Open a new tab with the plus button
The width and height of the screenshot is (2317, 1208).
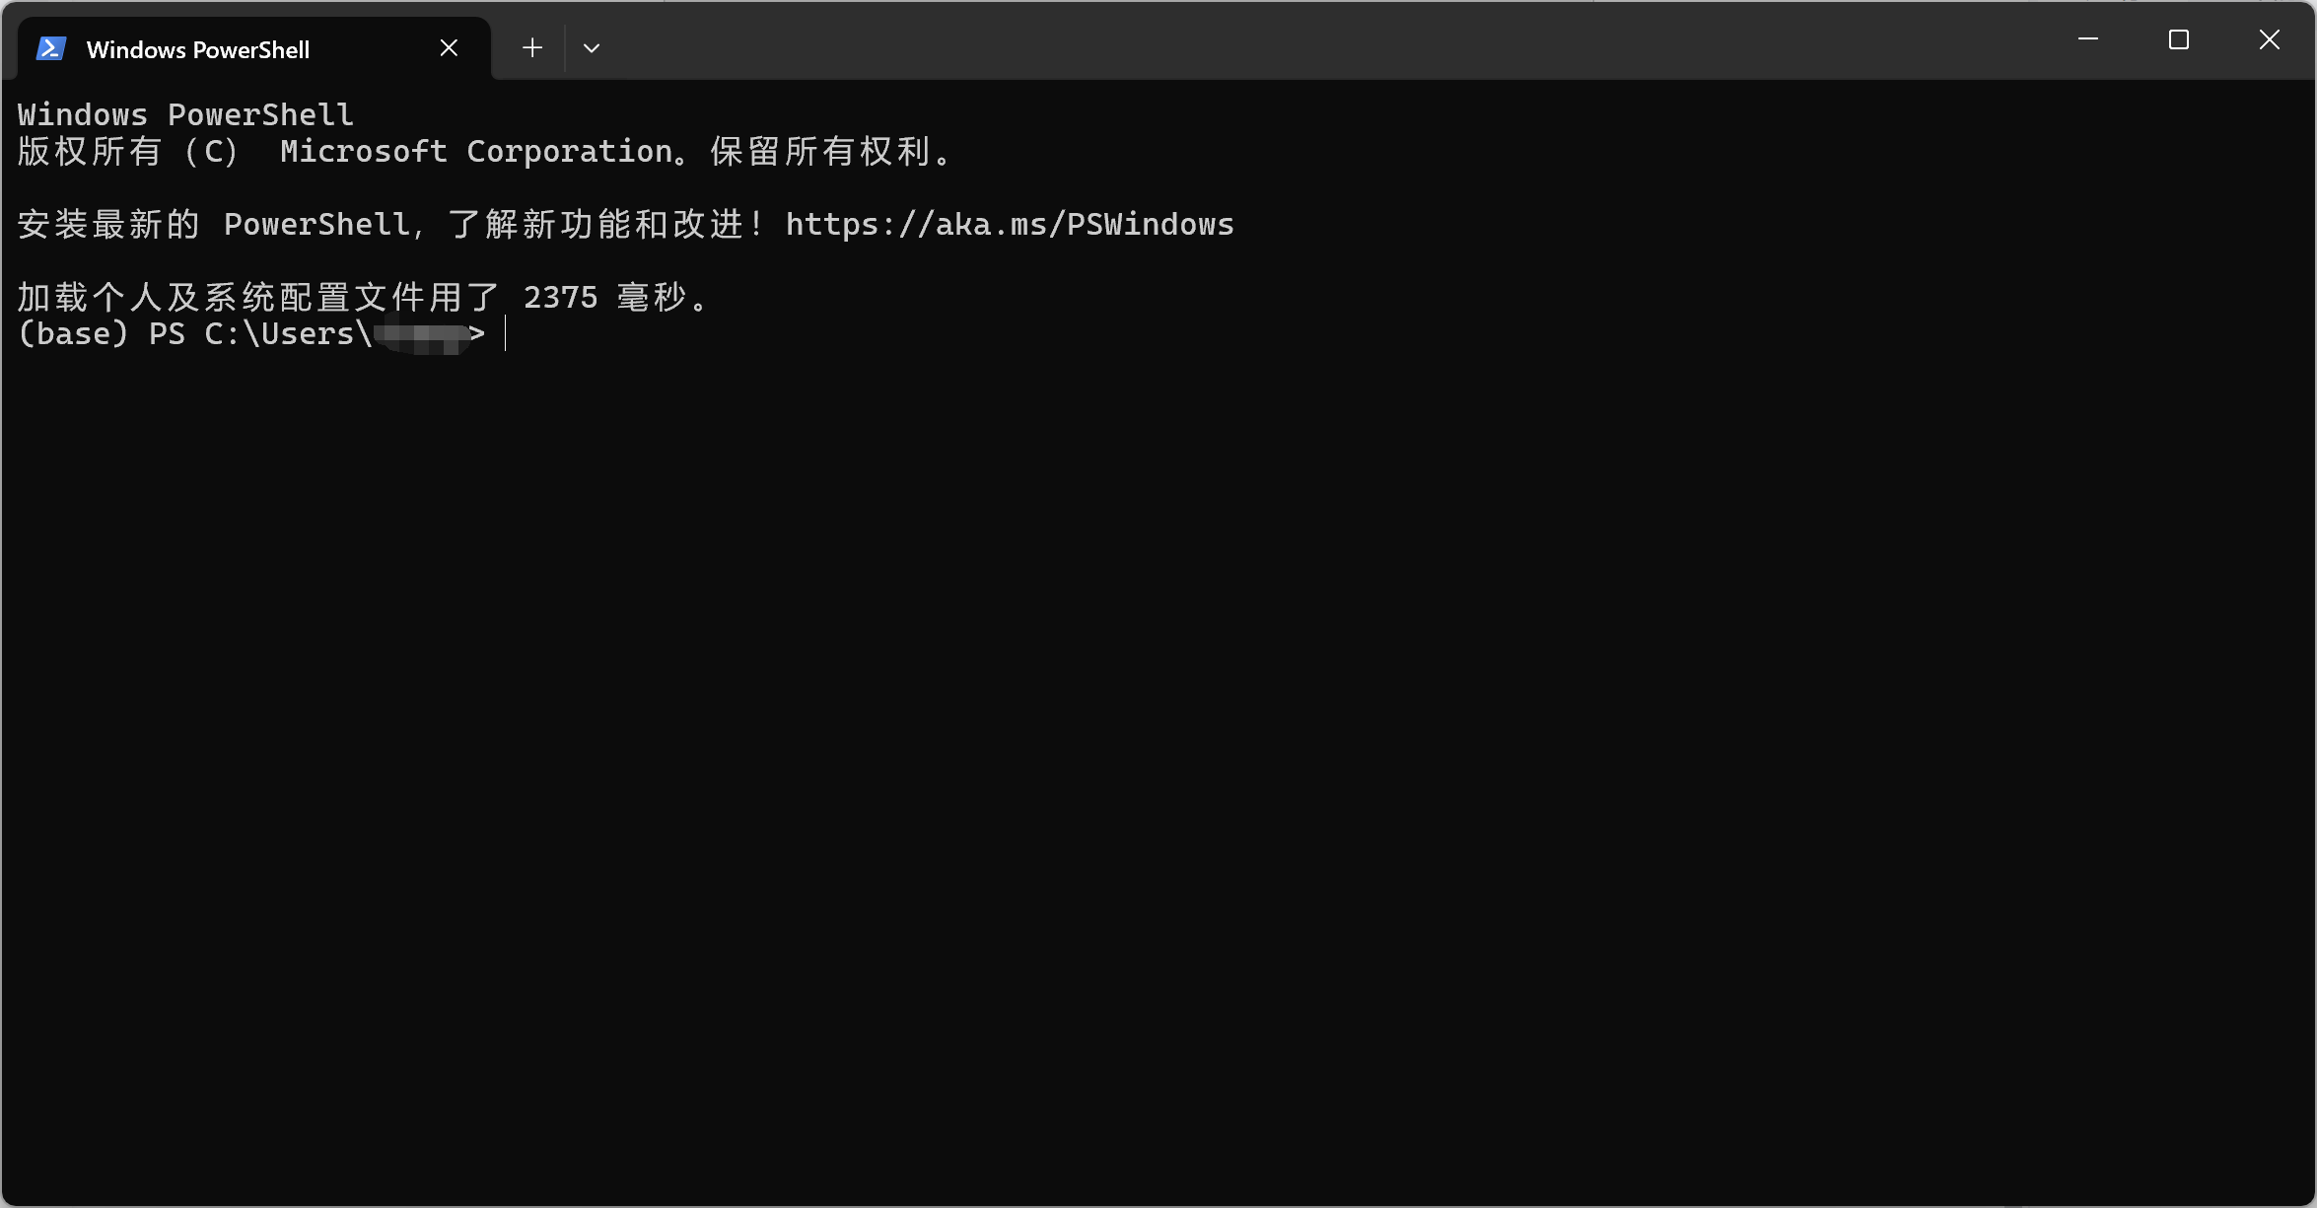[x=532, y=47]
